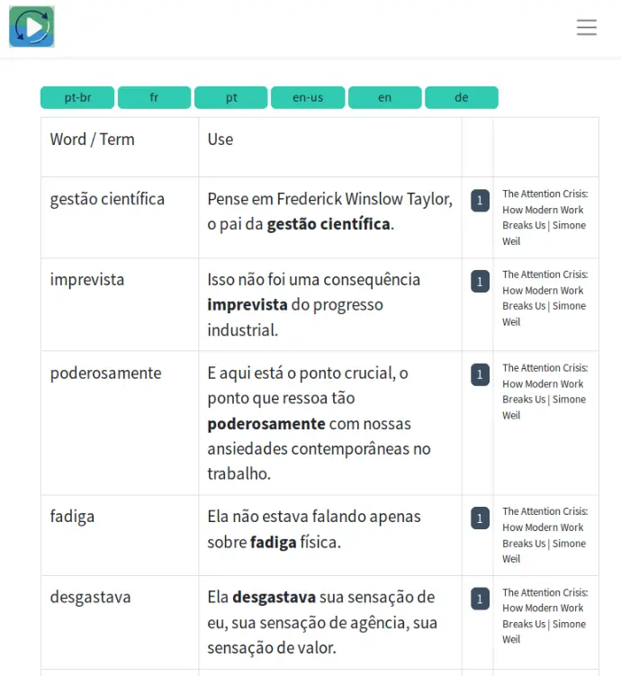This screenshot has width=621, height=676.
Task: Switch to the en language tab
Action: pyautogui.click(x=384, y=97)
